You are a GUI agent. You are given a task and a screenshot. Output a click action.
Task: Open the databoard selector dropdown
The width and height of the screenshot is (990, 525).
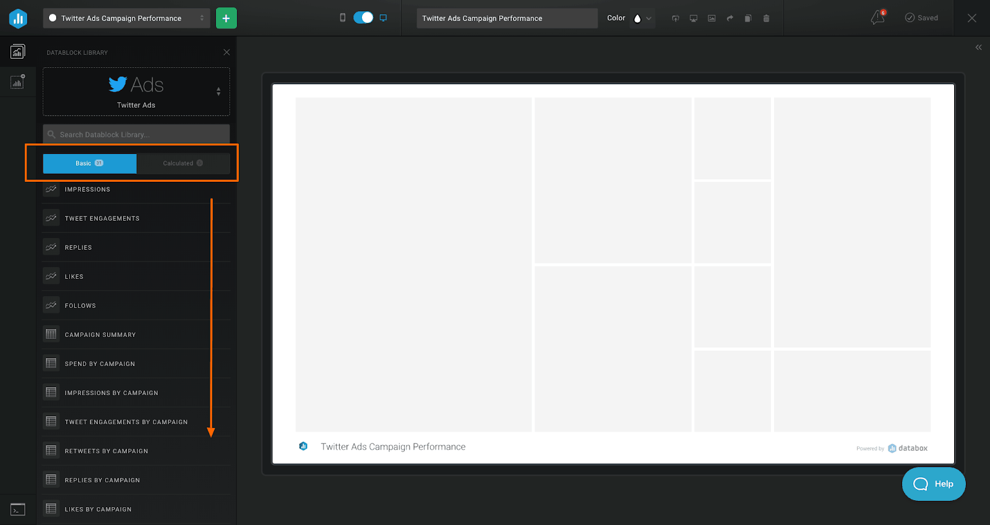click(126, 18)
